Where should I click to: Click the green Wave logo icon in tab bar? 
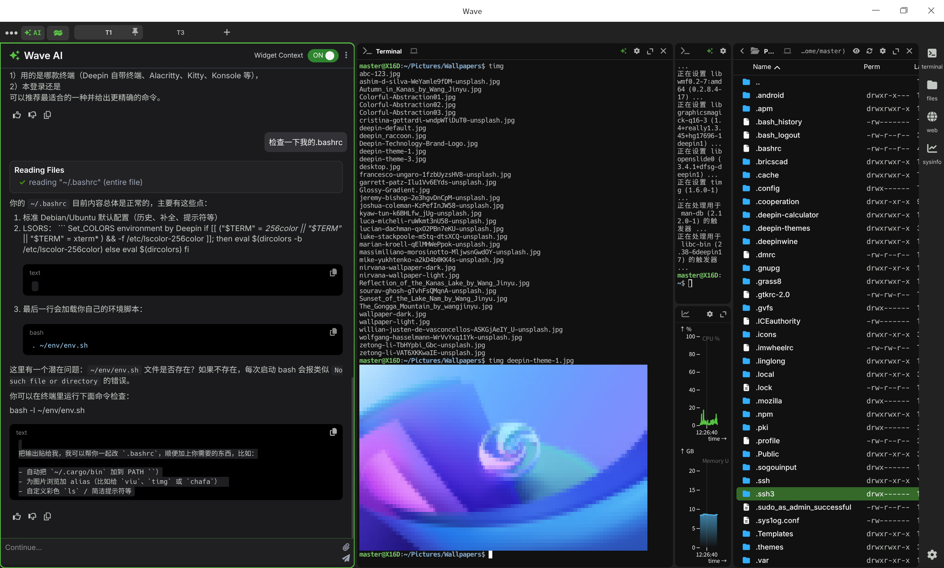(58, 32)
